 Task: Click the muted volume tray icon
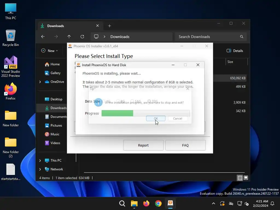247,203
